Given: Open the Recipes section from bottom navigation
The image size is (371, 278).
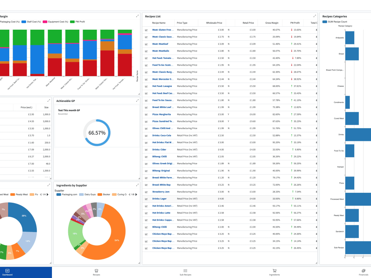Looking at the screenshot, I should (x=96, y=273).
